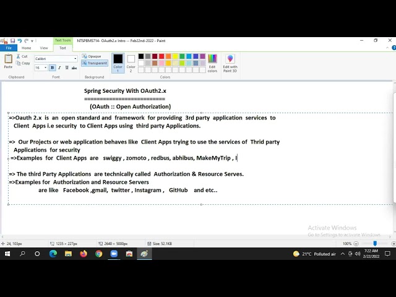Viewport: 396px width, 297px height.
Task: Click the Size: 52.1KB status entry
Action: pos(160,244)
